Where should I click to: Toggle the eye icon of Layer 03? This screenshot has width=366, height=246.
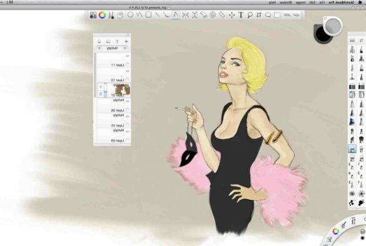(128, 131)
